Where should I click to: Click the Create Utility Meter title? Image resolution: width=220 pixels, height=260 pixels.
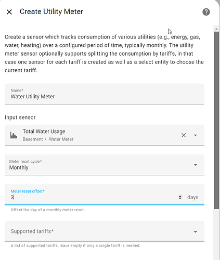pos(51,12)
